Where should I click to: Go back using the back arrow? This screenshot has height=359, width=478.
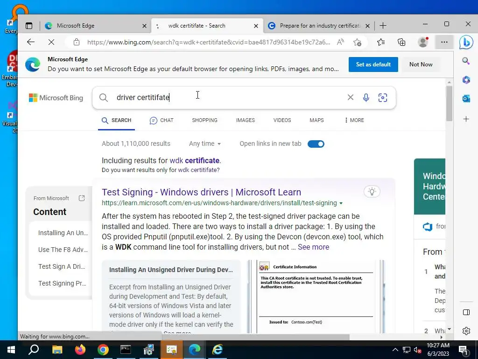click(31, 42)
